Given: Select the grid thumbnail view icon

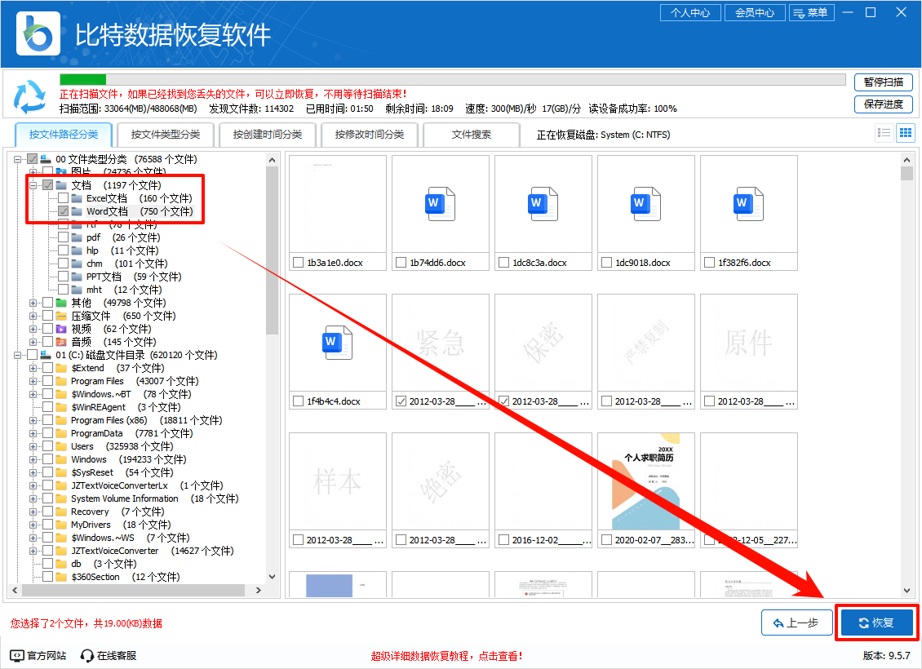Looking at the screenshot, I should click(x=905, y=131).
